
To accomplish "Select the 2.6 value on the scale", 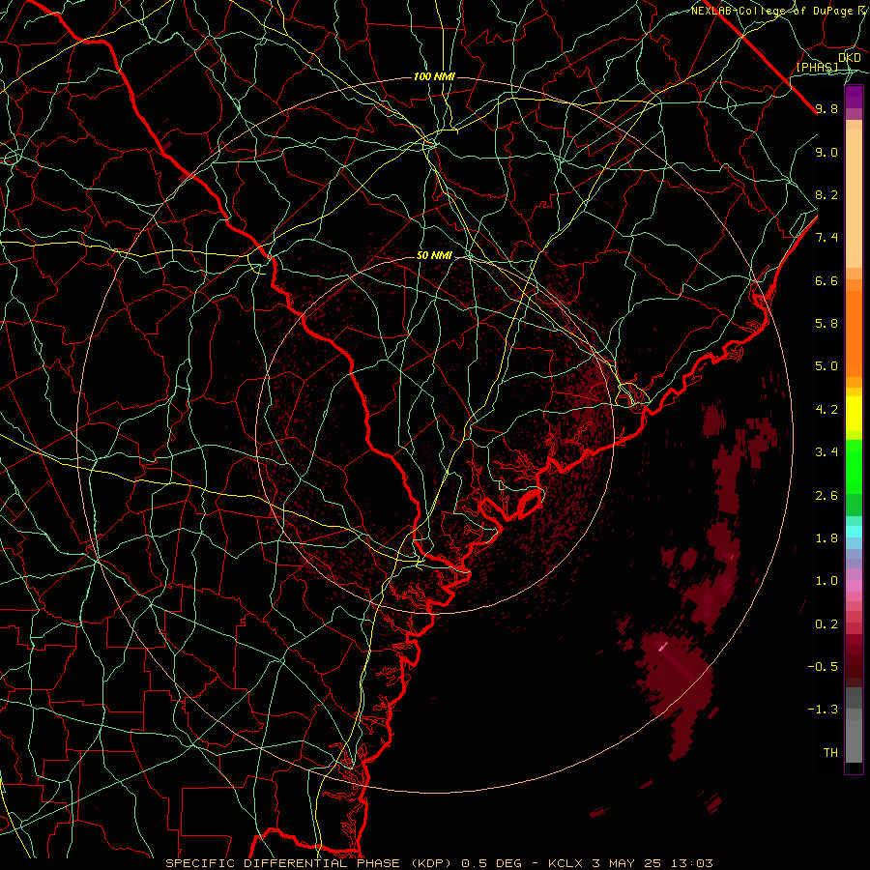I will 826,496.
